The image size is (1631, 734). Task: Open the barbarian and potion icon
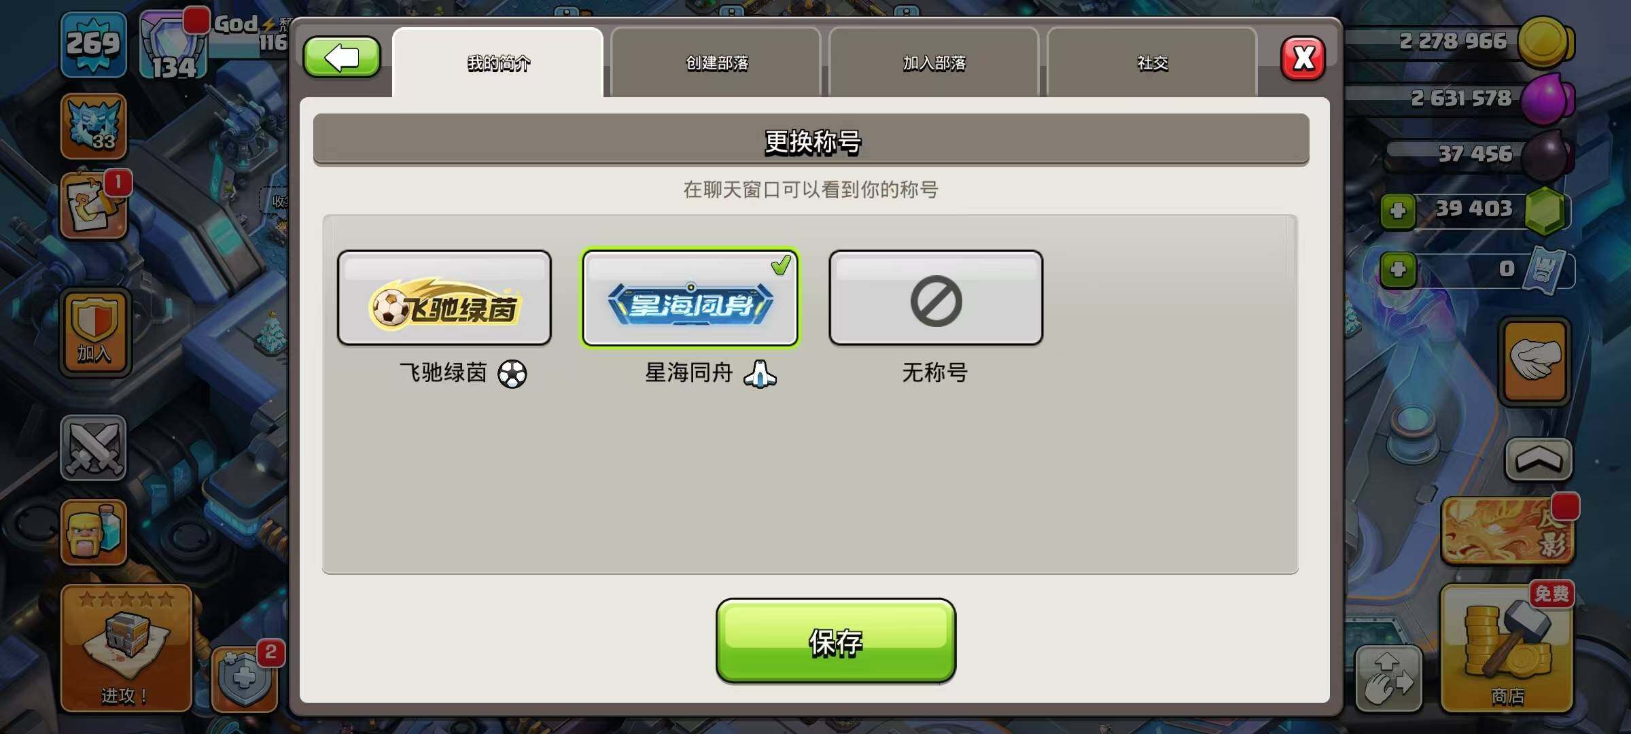pyautogui.click(x=94, y=532)
